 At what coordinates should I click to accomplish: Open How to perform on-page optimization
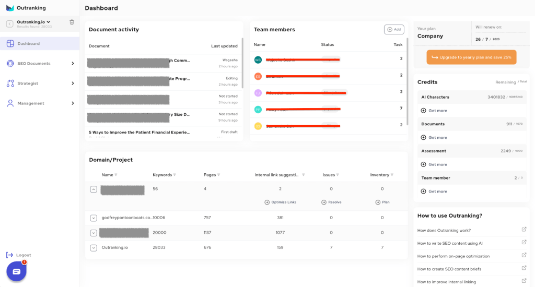tap(453, 256)
